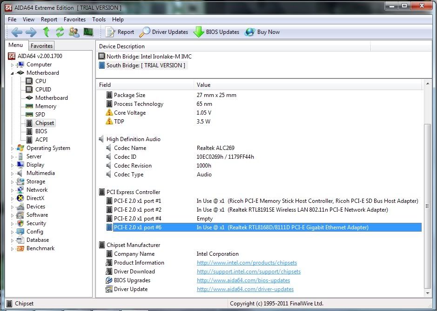This screenshot has height=311, width=437.
Task: Open the View menu
Action: 28,19
